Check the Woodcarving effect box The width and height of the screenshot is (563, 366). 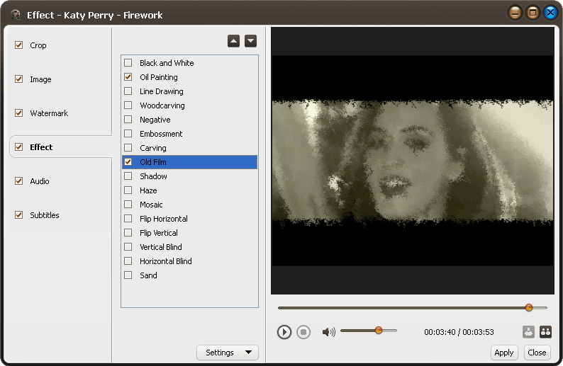(x=128, y=105)
